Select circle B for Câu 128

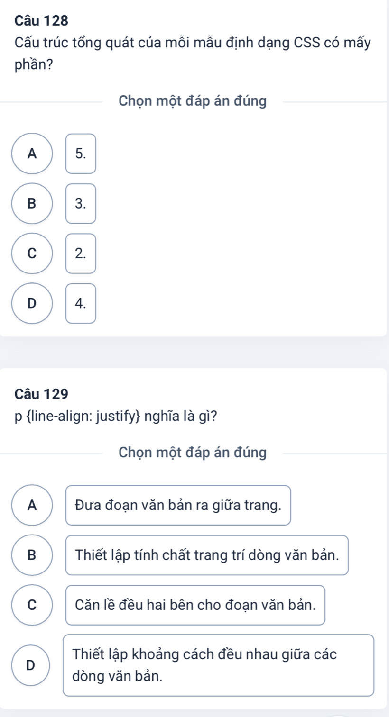coord(32,203)
